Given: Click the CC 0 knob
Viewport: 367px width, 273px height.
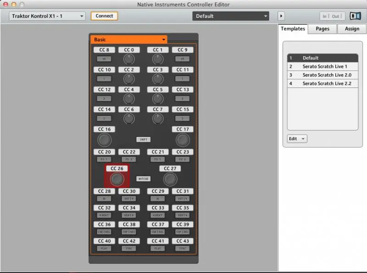Looking at the screenshot, I should (129, 59).
